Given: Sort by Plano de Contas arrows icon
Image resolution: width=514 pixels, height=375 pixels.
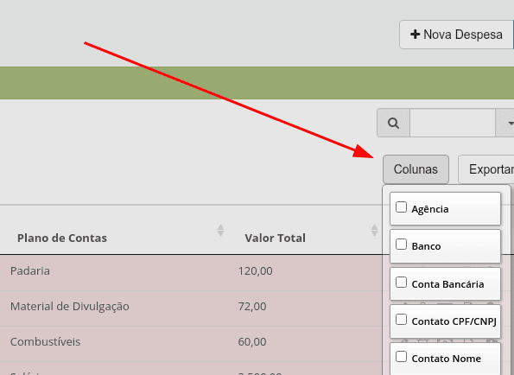Looking at the screenshot, I should 220,231.
